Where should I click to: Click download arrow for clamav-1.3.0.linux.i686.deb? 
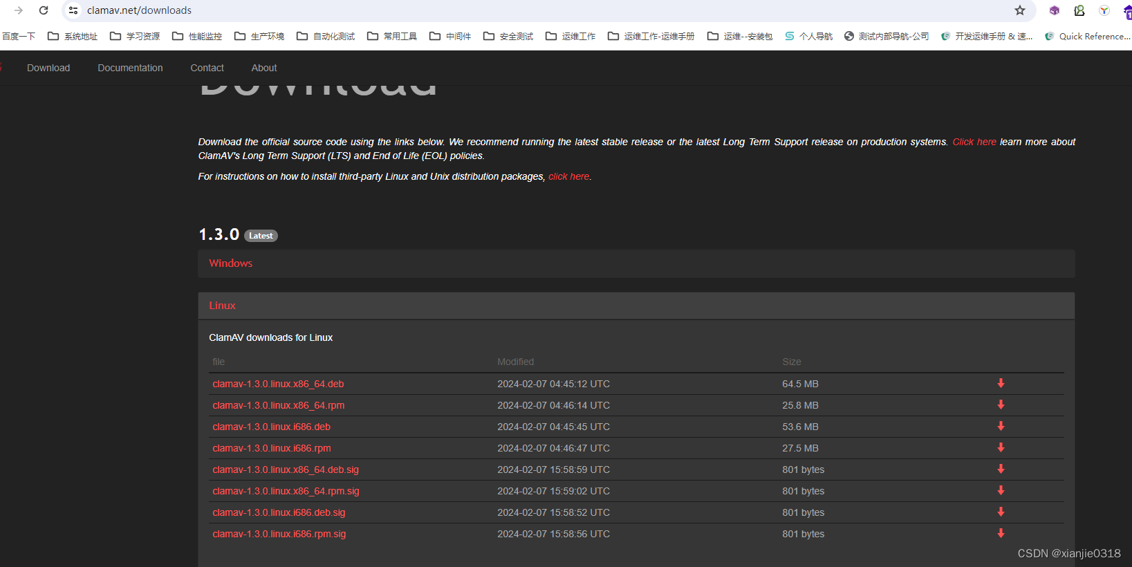[1001, 426]
